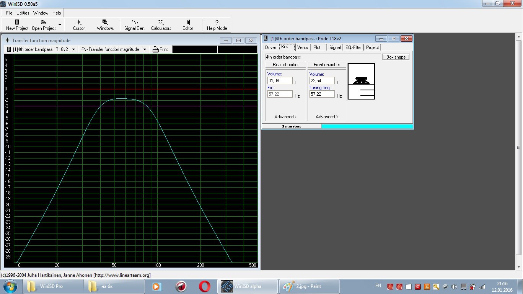Open the Windows toolbar item
523x294 pixels.
105,25
